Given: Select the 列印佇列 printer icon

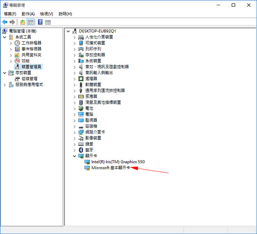Looking at the screenshot, I should (x=81, y=49).
